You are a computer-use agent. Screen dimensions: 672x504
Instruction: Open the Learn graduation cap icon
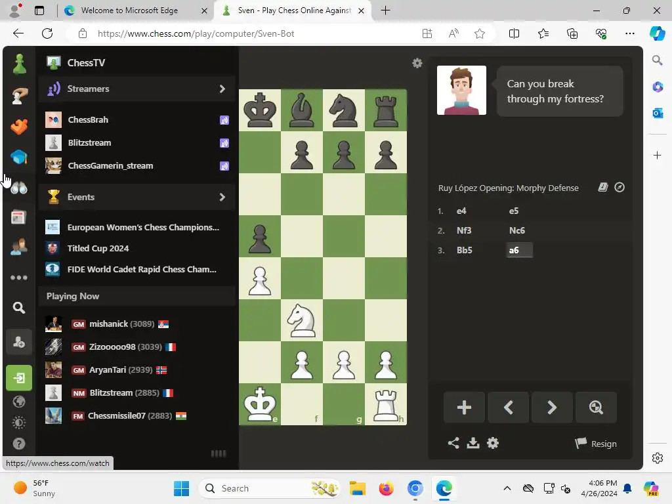(x=19, y=157)
